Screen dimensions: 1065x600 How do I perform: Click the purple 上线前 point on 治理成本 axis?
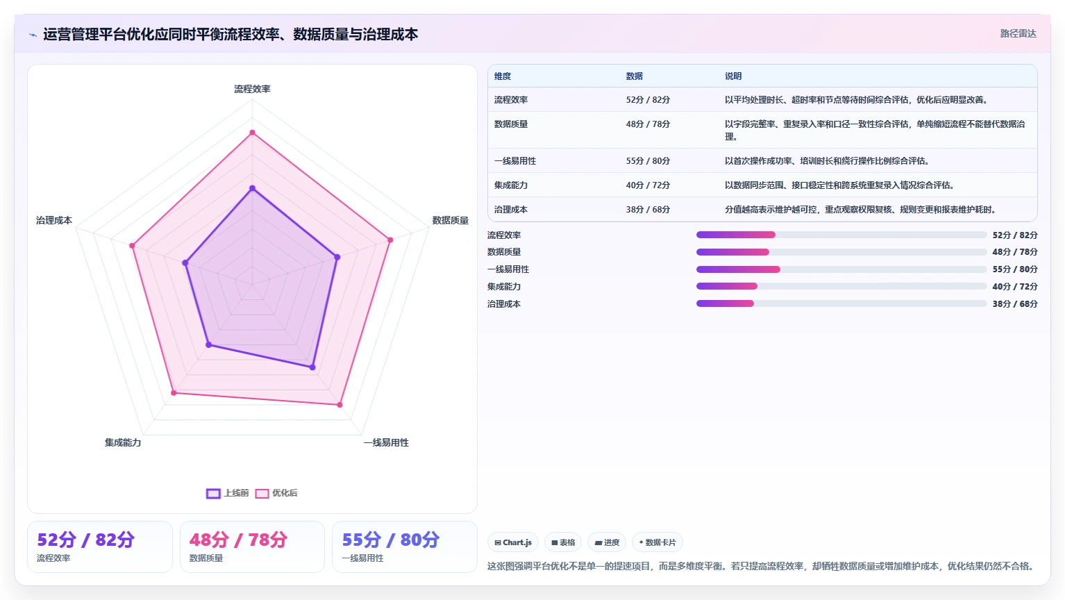185,263
